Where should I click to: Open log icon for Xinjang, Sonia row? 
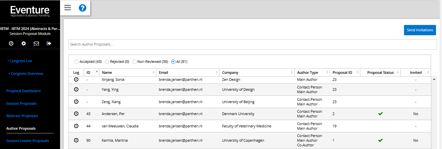pyautogui.click(x=76, y=79)
